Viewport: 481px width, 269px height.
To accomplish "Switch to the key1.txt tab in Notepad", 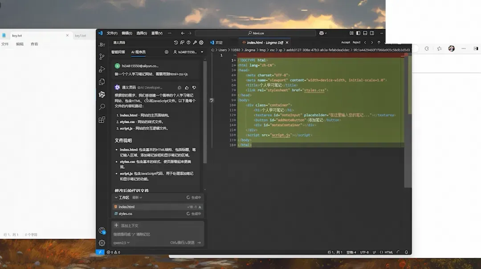I will coord(80,36).
